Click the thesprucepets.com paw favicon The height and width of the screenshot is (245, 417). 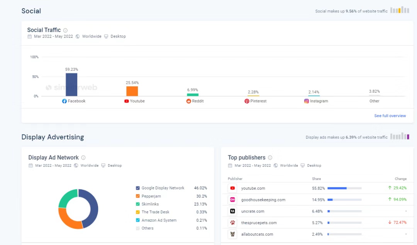[232, 223]
